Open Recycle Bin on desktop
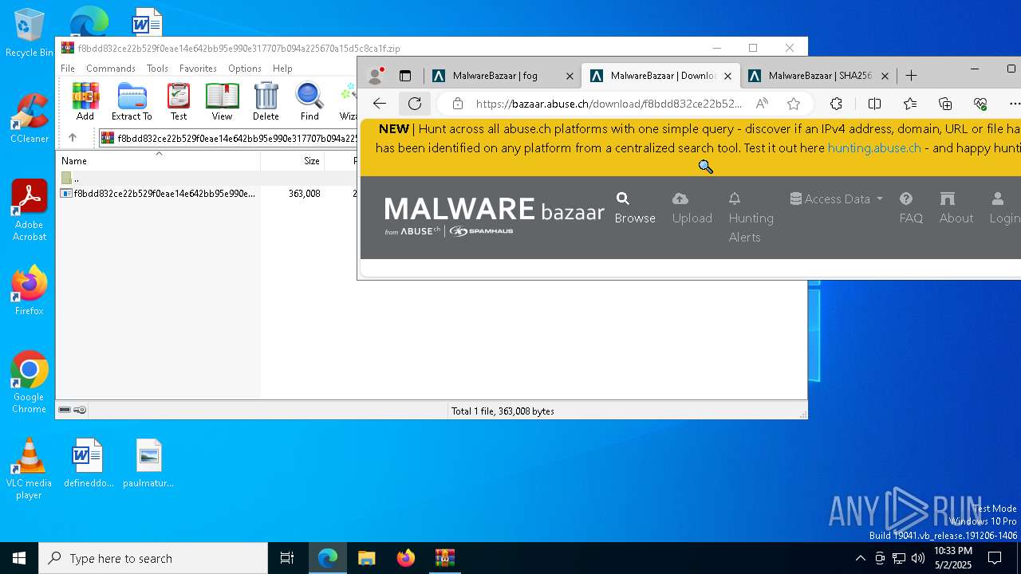Viewport: 1021px width, 574px height. 30,33
